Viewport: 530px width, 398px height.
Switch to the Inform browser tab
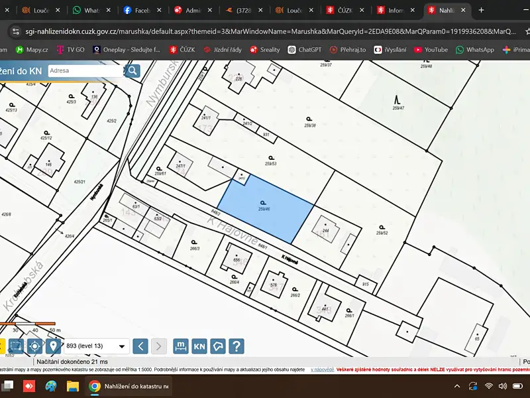(x=391, y=10)
